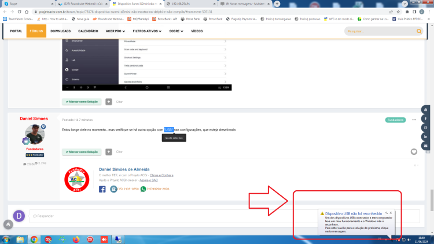Click Citar on Daniel's post
434x244 pixels.
(x=119, y=151)
